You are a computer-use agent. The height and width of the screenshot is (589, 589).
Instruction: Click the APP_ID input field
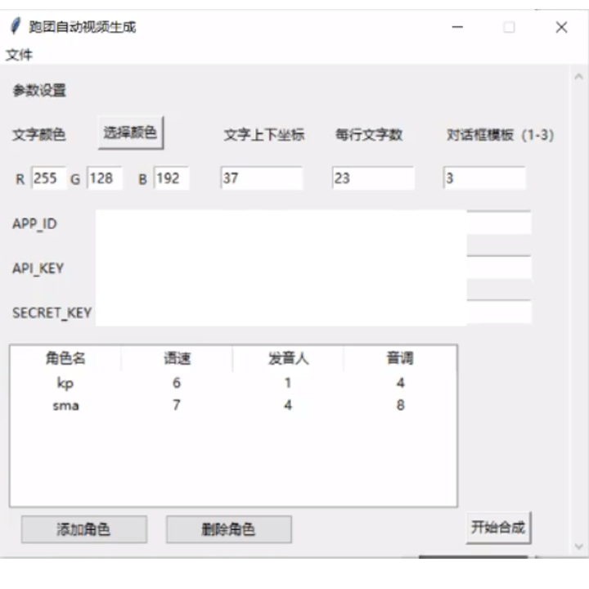coord(313,223)
